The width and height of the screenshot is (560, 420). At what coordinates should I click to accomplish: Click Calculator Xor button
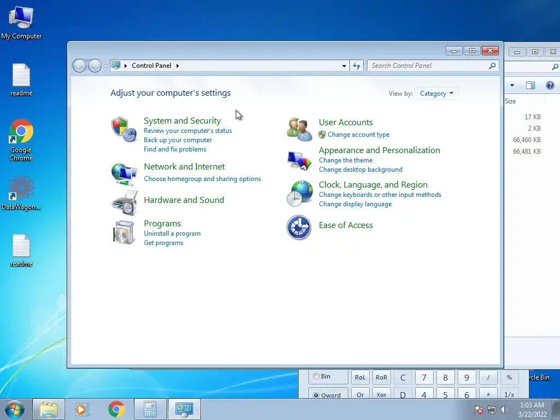(x=381, y=394)
